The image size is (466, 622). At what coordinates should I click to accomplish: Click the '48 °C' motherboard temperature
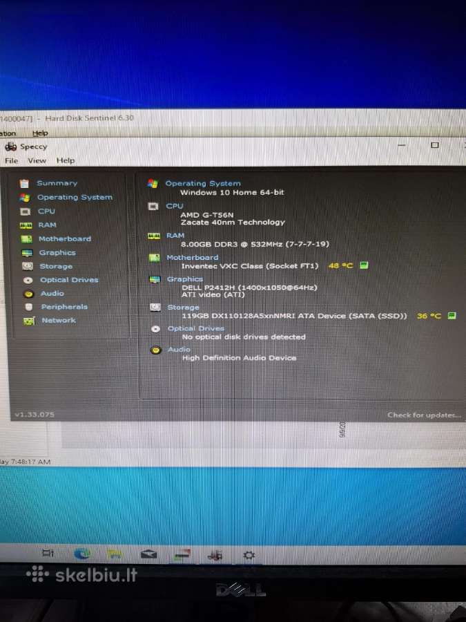click(x=340, y=265)
